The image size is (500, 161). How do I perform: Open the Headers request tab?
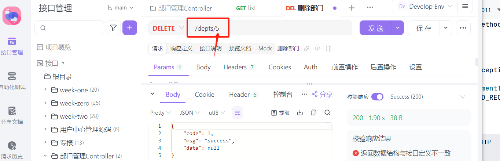click(x=239, y=67)
